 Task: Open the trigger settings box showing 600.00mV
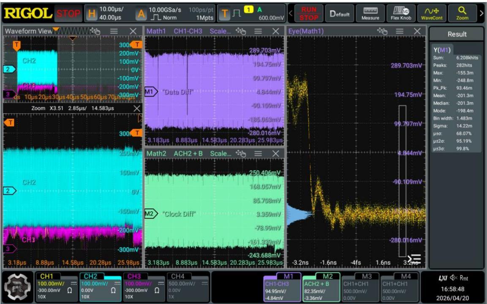pyautogui.click(x=251, y=14)
